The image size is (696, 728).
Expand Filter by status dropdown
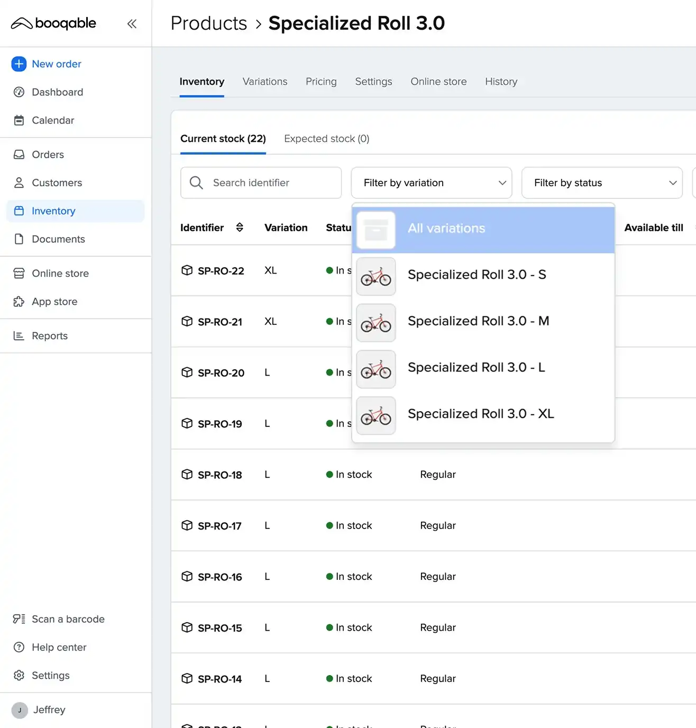click(601, 183)
